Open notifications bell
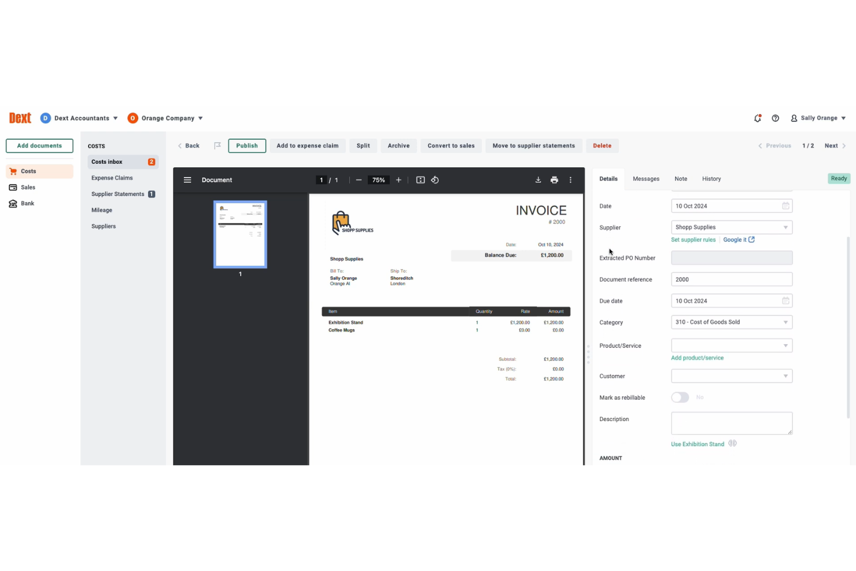856x571 pixels. click(x=758, y=118)
